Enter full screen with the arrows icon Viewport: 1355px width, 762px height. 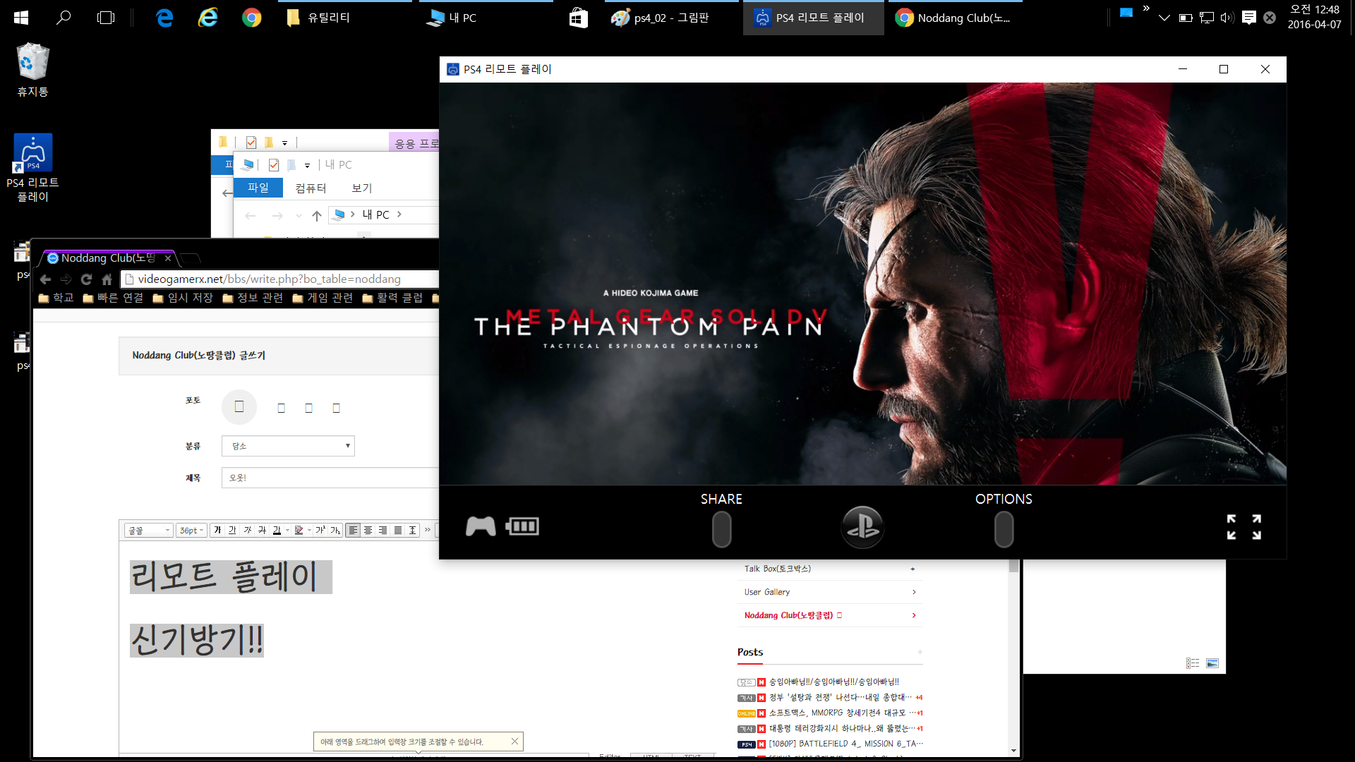point(1243,526)
